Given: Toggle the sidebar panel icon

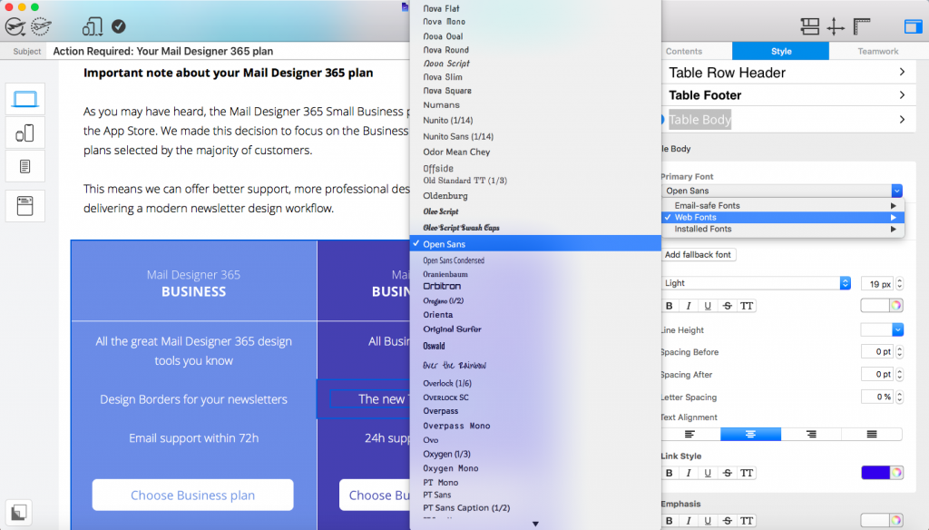Looking at the screenshot, I should pyautogui.click(x=913, y=26).
